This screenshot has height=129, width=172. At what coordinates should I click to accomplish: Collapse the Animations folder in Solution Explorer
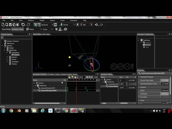click(x=7, y=53)
